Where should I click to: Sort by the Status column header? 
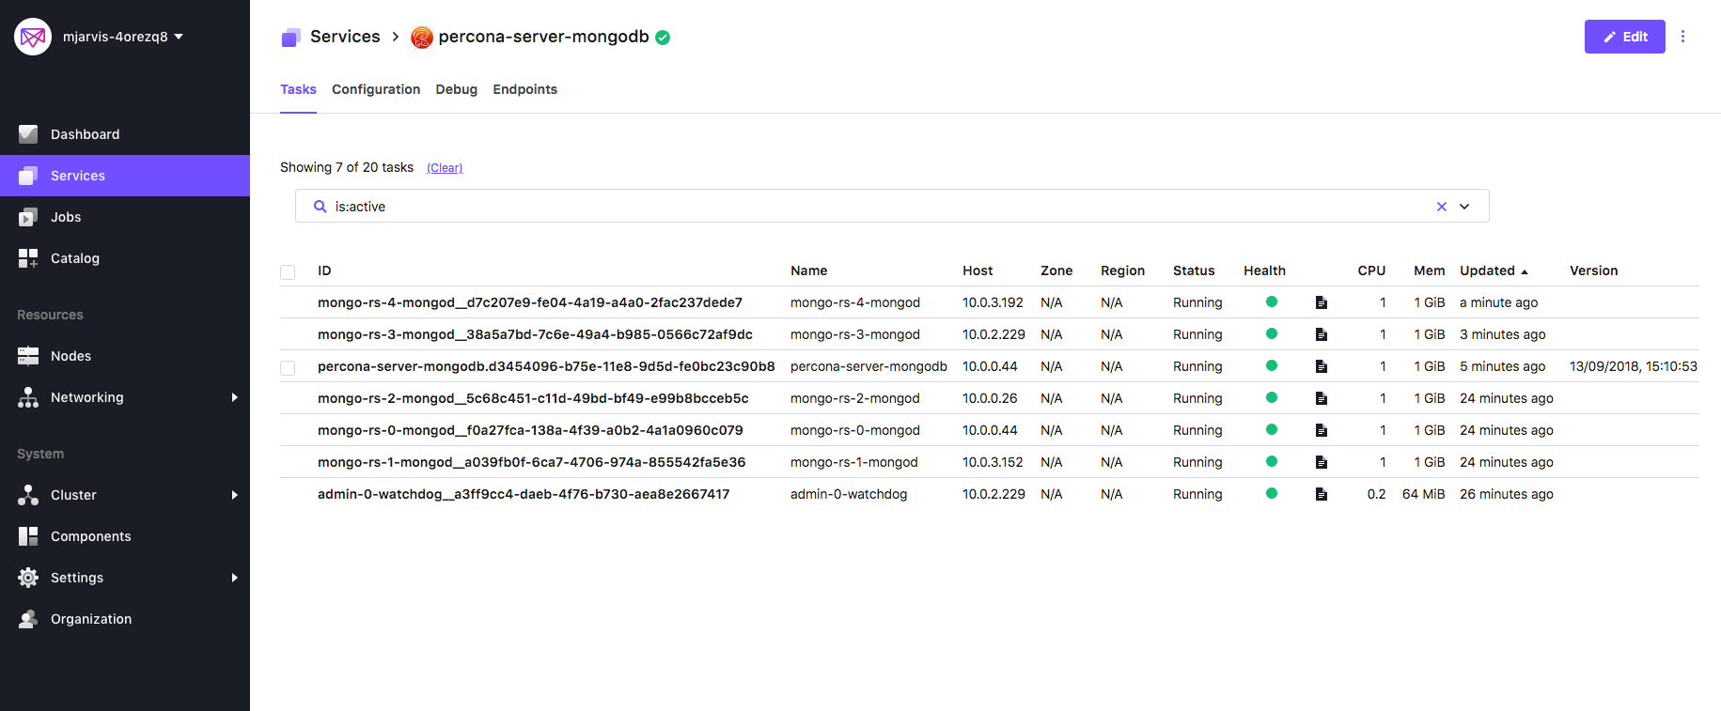coord(1194,270)
